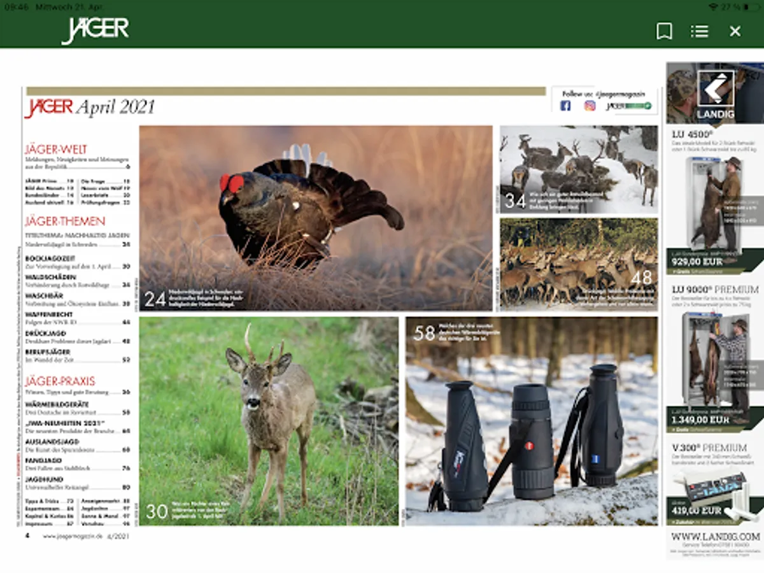This screenshot has width=764, height=573.
Task: Open the deer herd photo for page 48
Action: pyautogui.click(x=579, y=264)
